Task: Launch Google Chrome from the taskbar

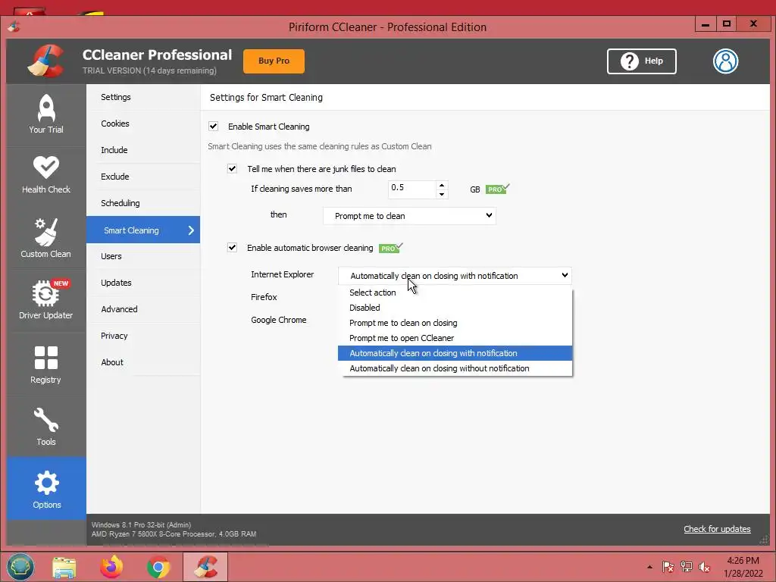Action: [158, 567]
